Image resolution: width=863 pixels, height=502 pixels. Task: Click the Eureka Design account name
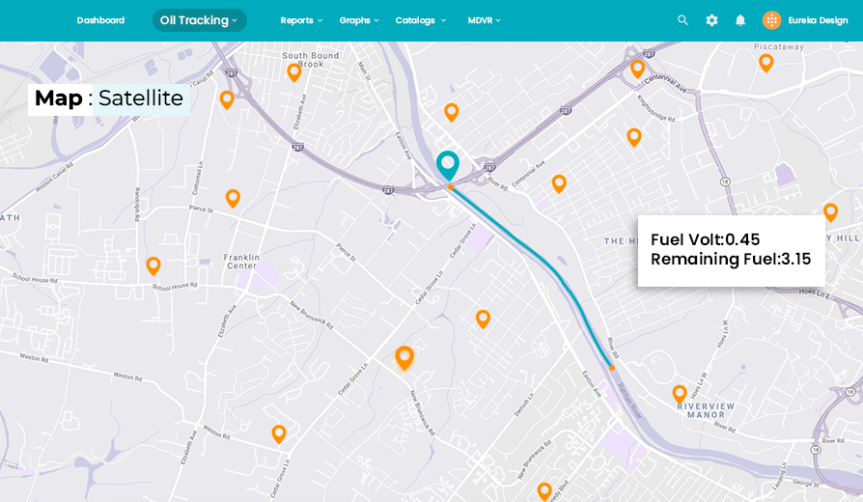[818, 20]
